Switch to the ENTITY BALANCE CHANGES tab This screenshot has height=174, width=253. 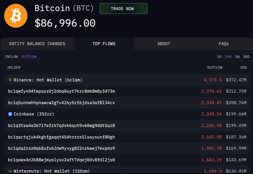[37, 44]
